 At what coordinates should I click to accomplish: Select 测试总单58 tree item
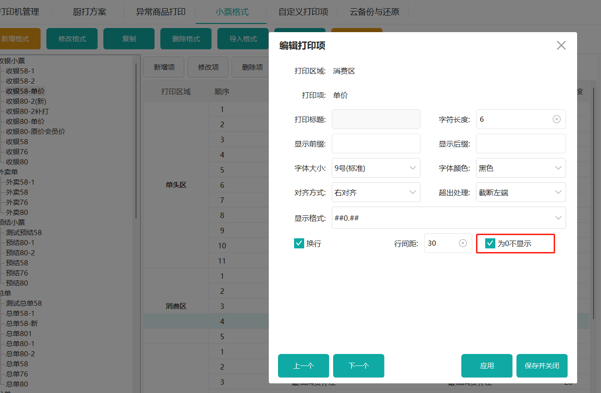[24, 303]
